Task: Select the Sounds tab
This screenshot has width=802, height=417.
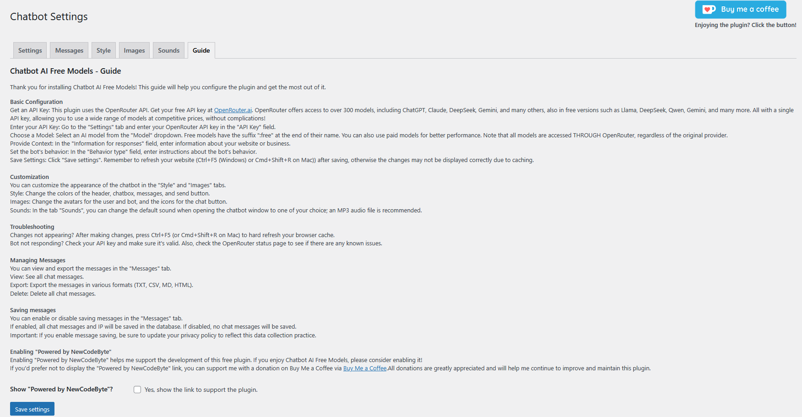Action: (x=169, y=50)
